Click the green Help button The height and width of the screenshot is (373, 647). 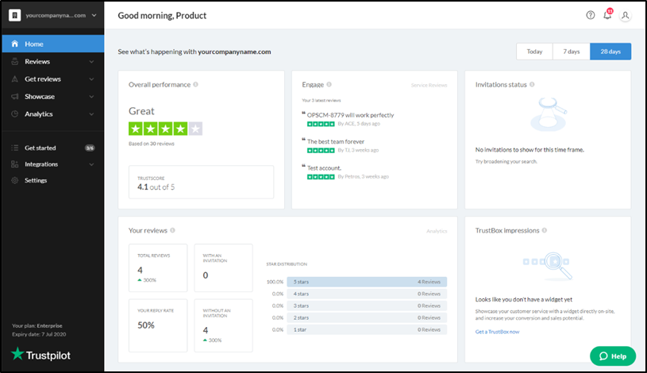point(612,356)
